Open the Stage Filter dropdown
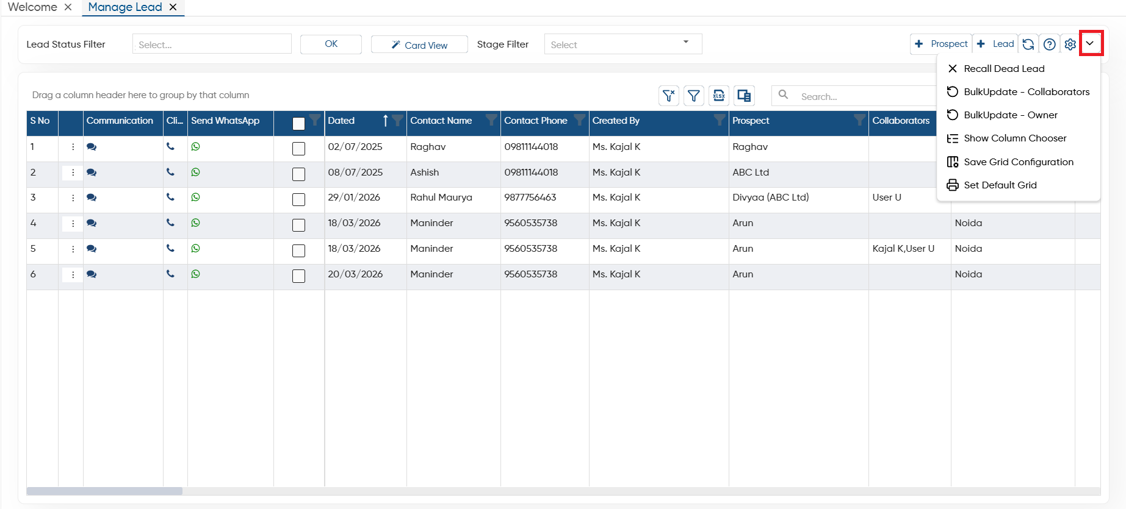 [x=623, y=44]
